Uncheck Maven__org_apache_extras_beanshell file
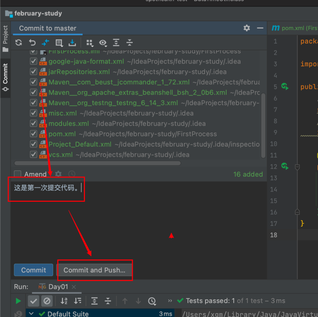Image resolution: width=318 pixels, height=317 pixels. tap(33, 92)
